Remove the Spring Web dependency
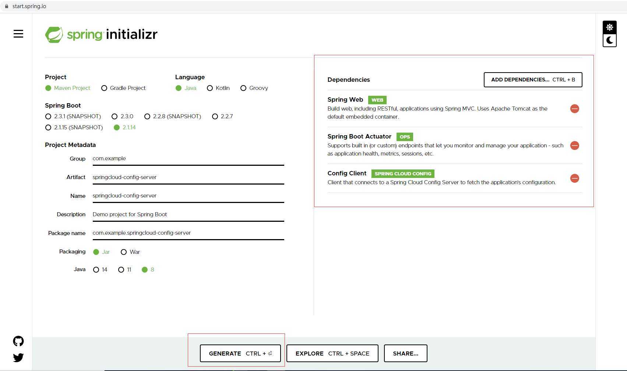This screenshot has width=627, height=371. pyautogui.click(x=574, y=109)
